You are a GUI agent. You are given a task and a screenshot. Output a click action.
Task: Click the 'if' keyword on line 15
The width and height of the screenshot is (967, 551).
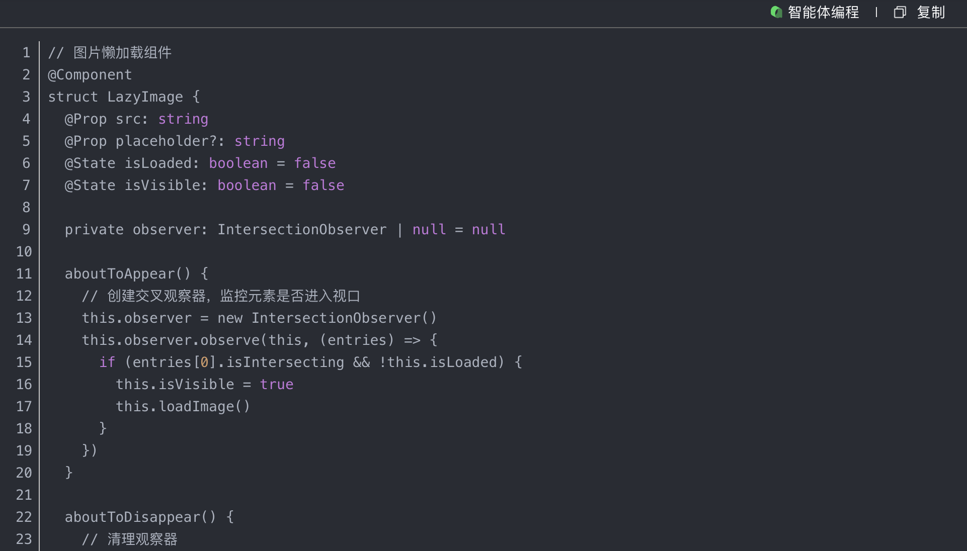107,362
